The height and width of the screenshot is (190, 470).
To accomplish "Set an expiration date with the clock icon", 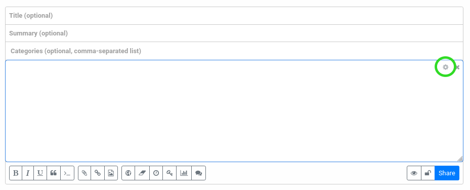I will pos(156,173).
